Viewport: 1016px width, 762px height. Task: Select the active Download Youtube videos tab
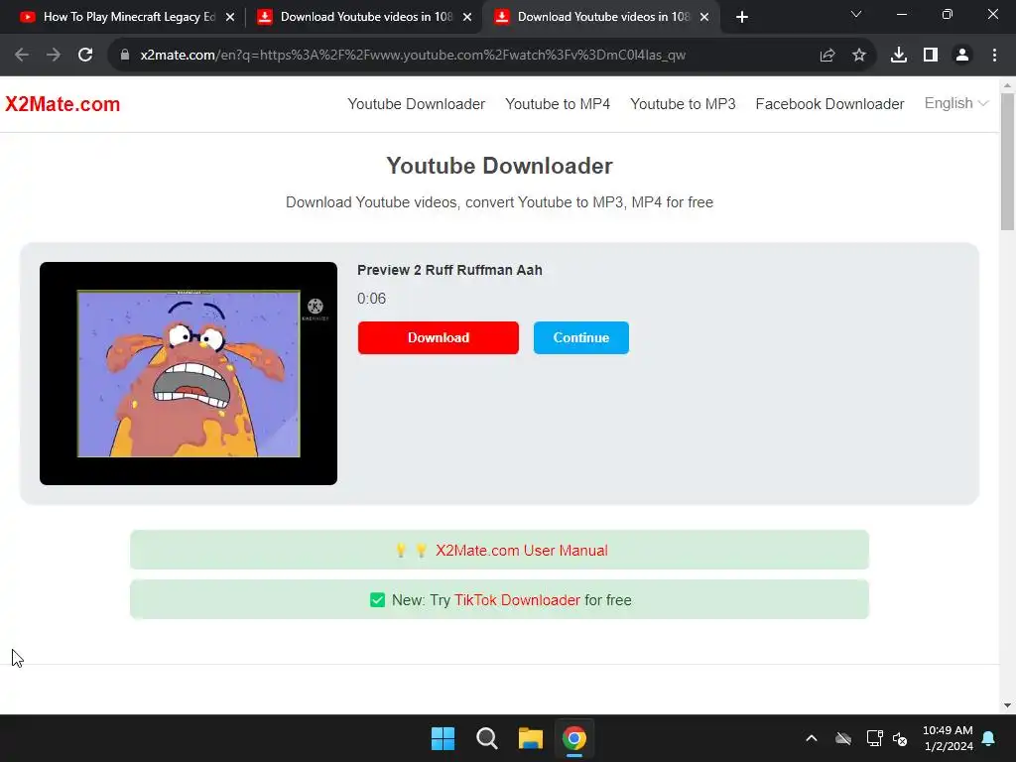602,18
